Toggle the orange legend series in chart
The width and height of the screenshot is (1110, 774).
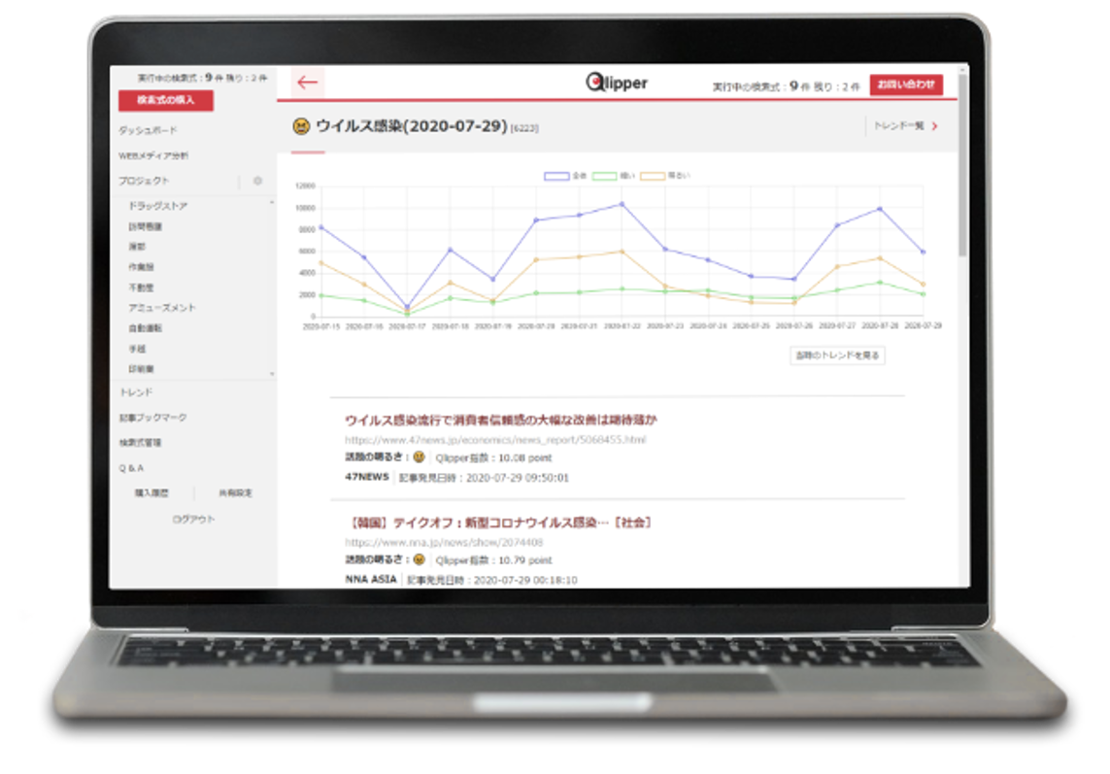pyautogui.click(x=652, y=176)
